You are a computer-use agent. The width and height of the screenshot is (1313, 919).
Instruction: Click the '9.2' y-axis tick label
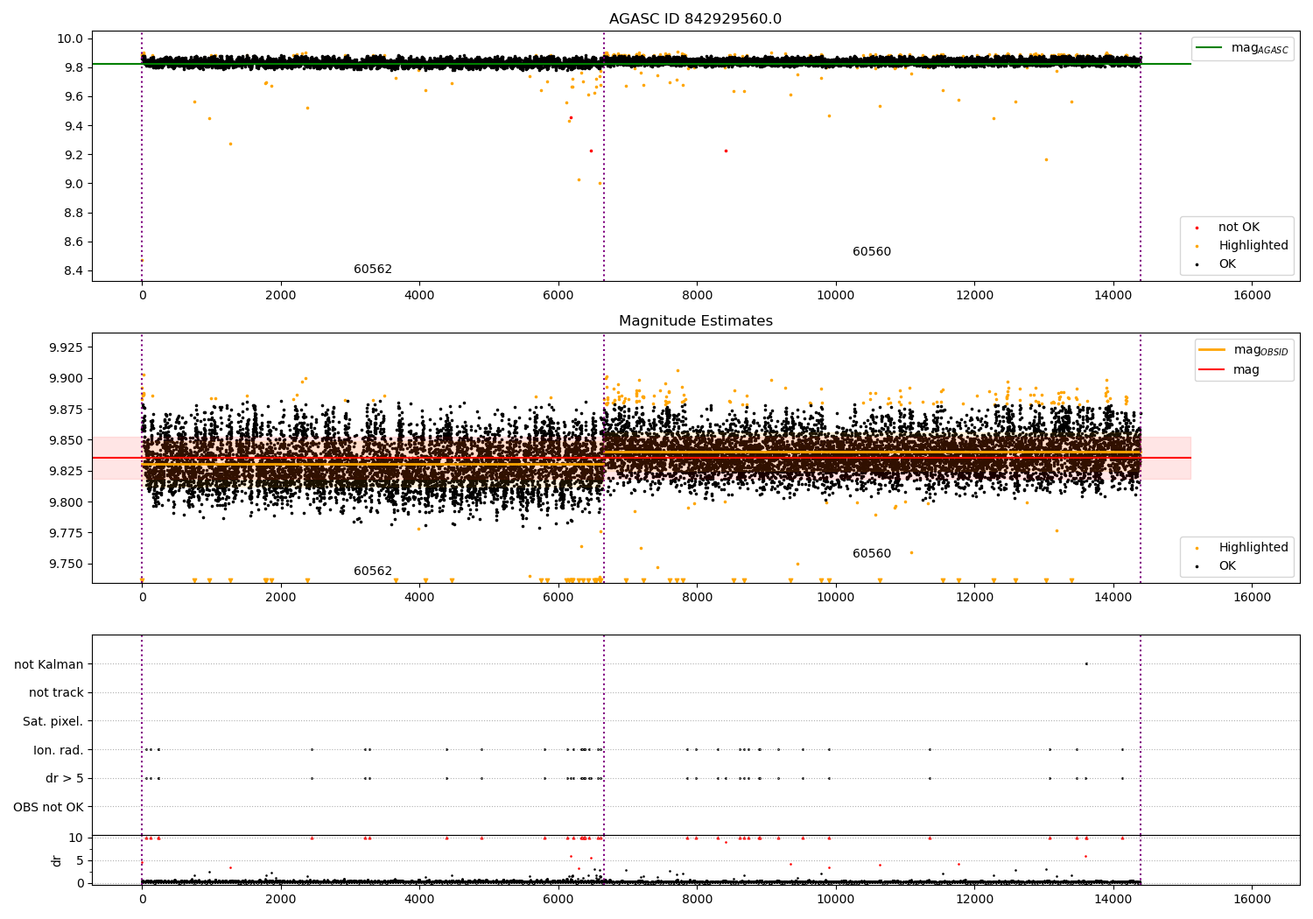point(74,155)
